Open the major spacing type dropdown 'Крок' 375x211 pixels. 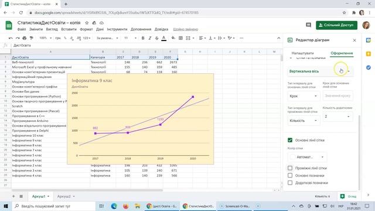point(304,96)
